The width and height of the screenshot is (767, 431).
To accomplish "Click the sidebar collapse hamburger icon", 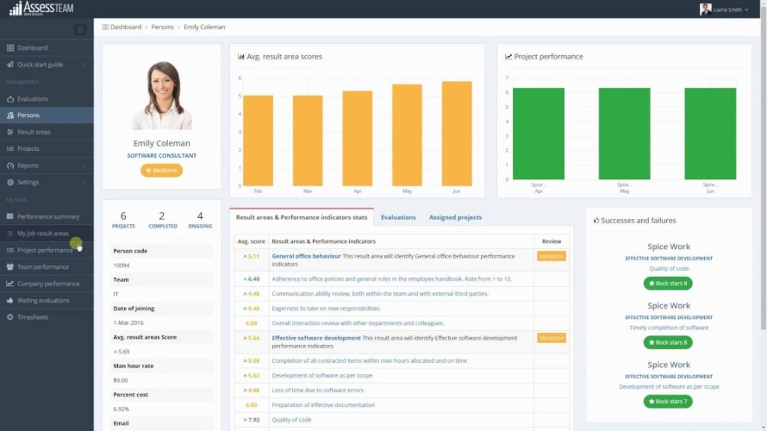I will (80, 29).
